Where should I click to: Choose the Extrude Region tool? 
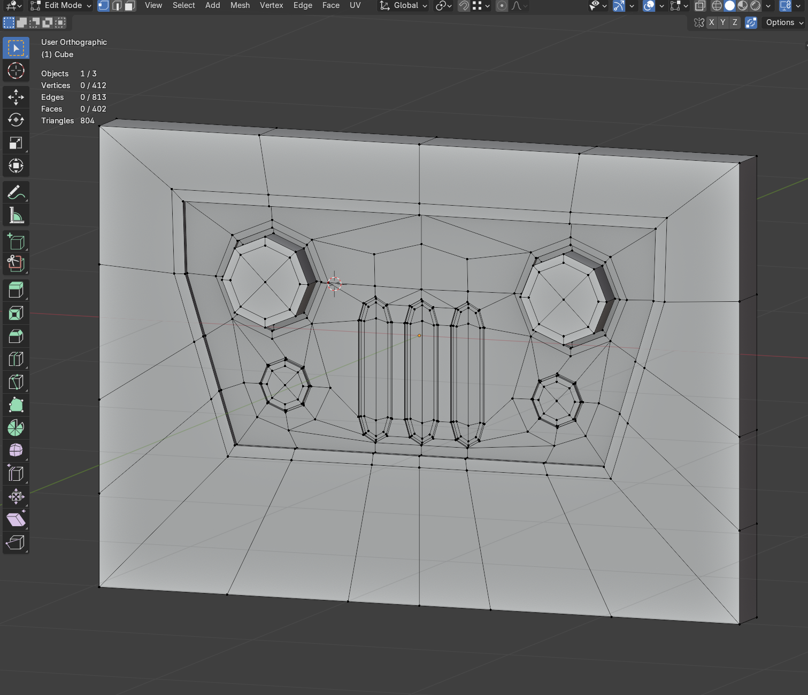[16, 290]
